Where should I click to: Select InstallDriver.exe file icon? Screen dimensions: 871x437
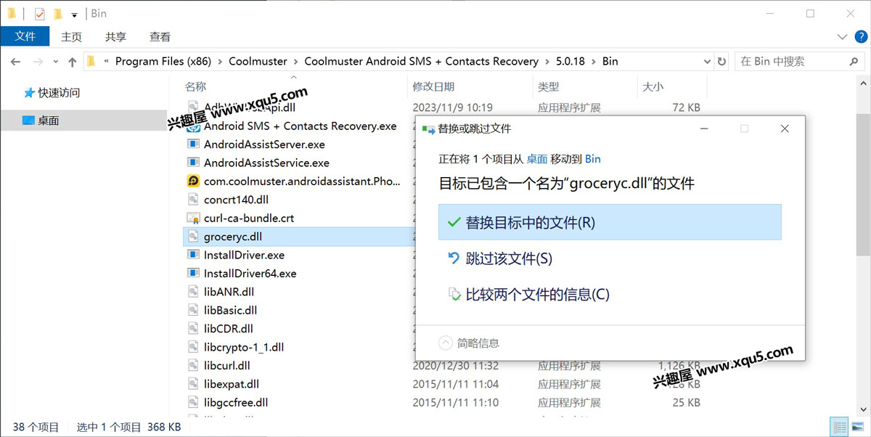193,255
